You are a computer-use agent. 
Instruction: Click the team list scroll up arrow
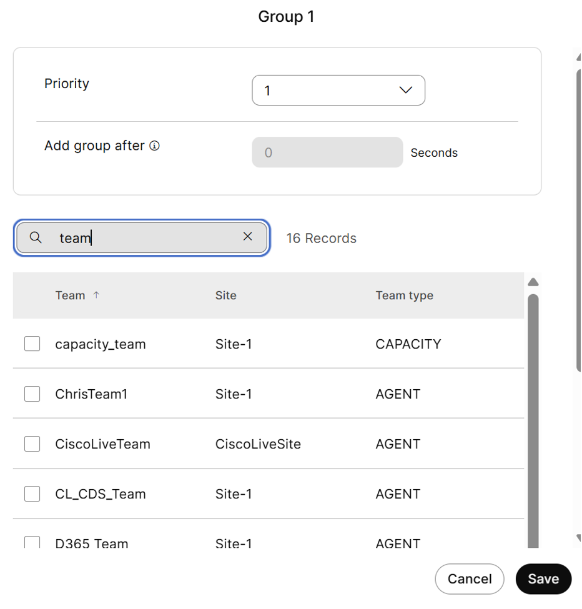533,282
